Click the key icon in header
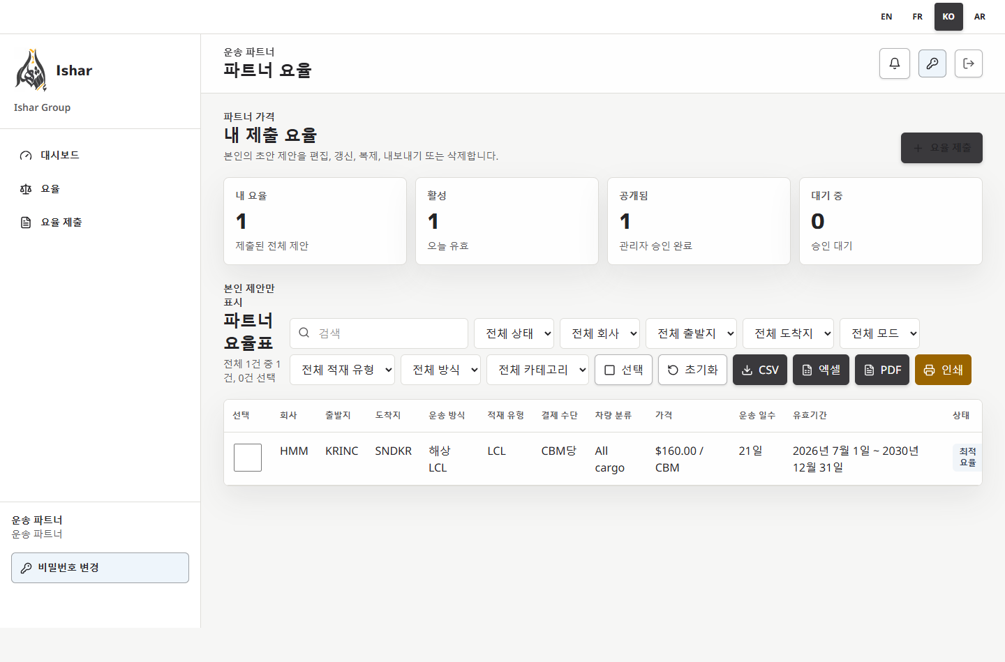1005x662 pixels. pyautogui.click(x=932, y=63)
